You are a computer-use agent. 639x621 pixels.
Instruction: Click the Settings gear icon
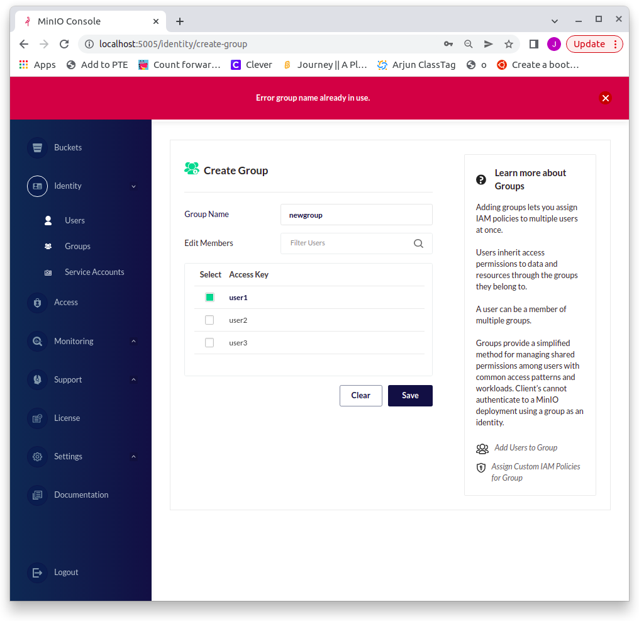click(37, 456)
